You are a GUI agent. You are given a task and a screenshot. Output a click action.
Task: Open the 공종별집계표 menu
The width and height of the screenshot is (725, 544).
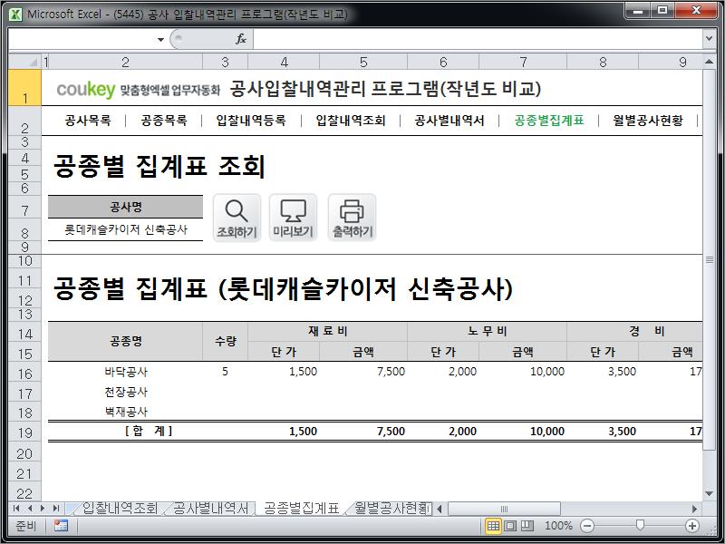click(549, 121)
